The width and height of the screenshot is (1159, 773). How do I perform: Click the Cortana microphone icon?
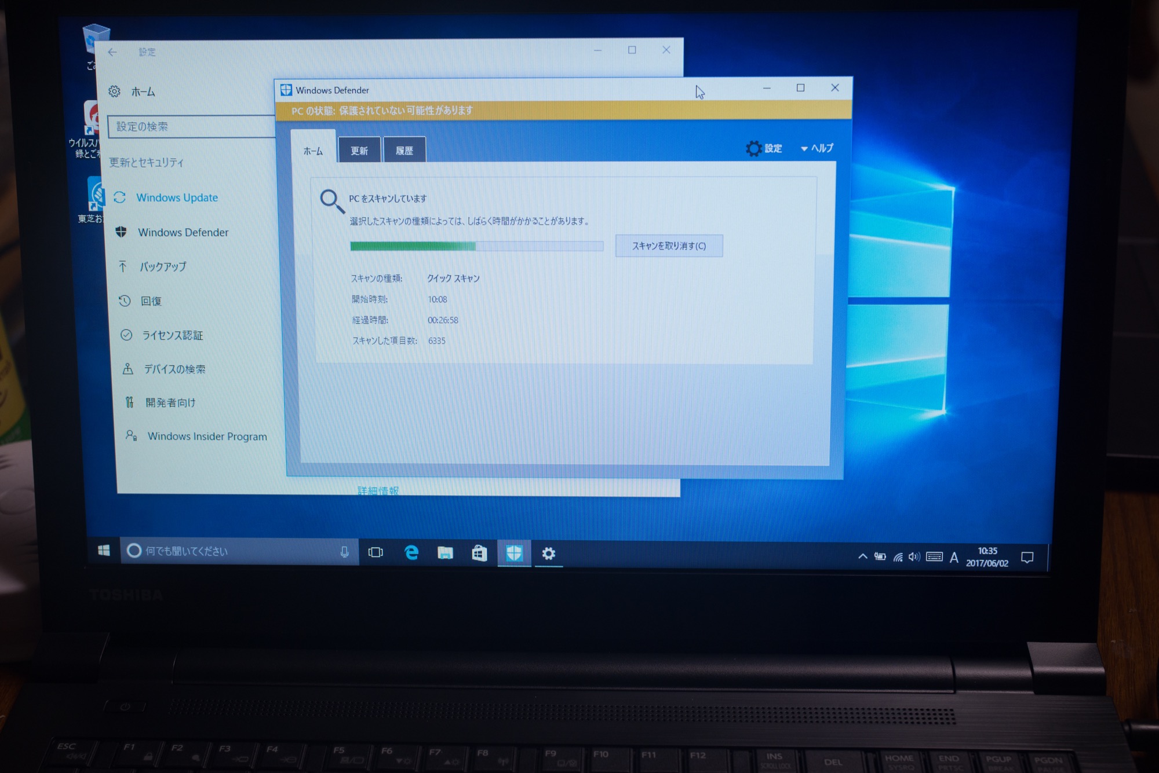[344, 552]
